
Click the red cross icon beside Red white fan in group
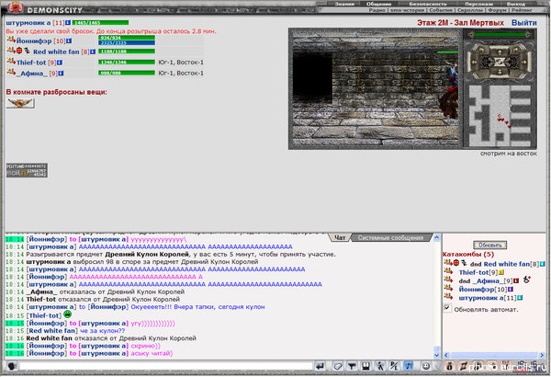pos(19,51)
